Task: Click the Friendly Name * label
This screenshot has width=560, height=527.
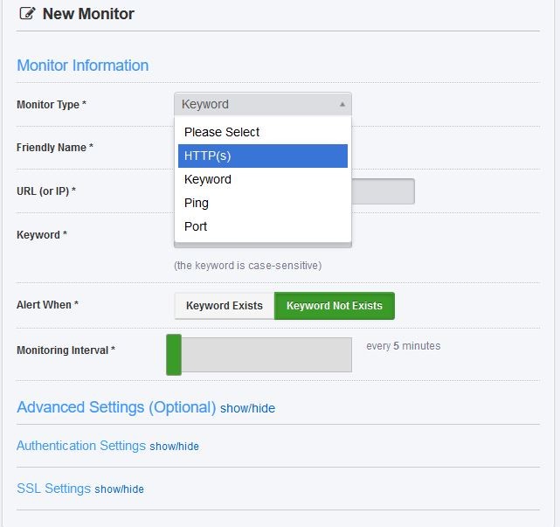Action: pyautogui.click(x=55, y=148)
